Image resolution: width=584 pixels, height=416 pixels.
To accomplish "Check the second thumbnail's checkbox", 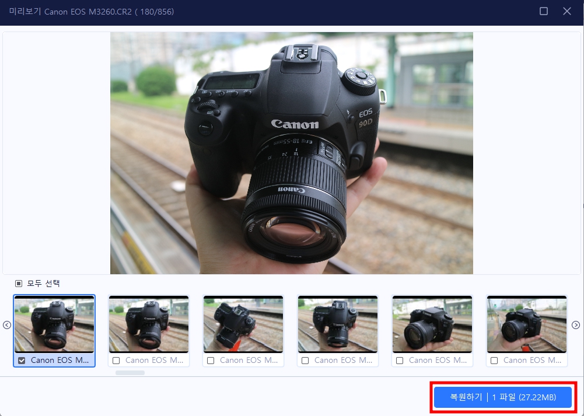I will tap(116, 361).
